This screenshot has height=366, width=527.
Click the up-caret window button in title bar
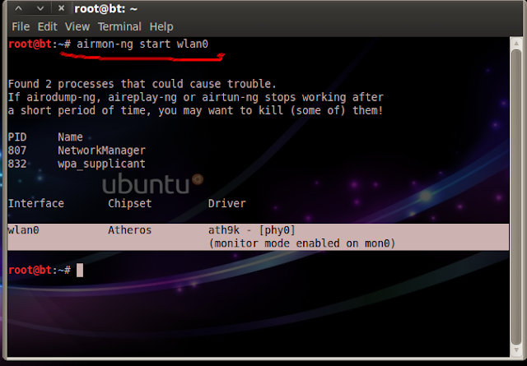[x=18, y=8]
